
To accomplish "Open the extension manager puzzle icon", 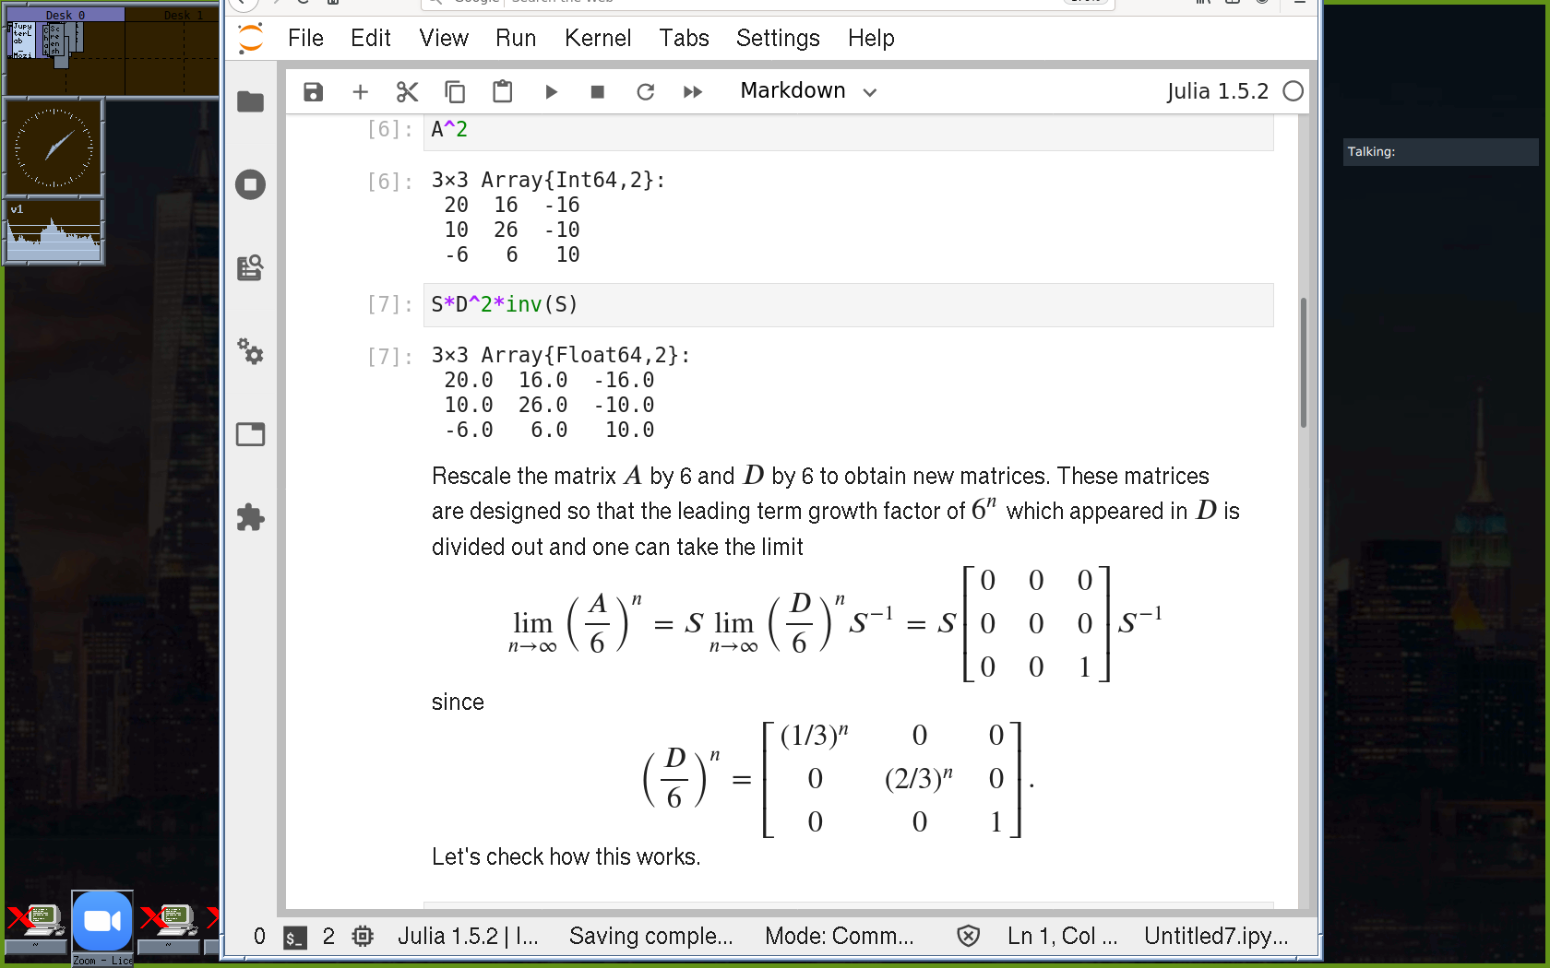I will 250,517.
